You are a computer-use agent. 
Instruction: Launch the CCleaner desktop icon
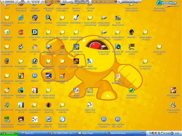point(21,32)
